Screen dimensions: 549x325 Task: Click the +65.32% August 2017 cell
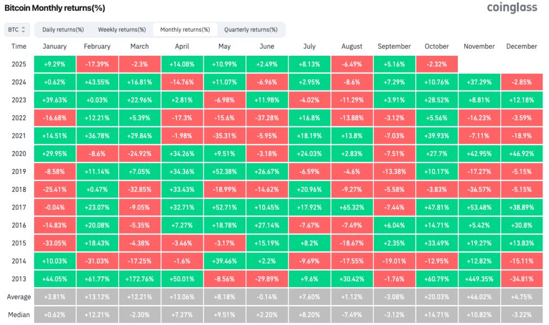[352, 207]
